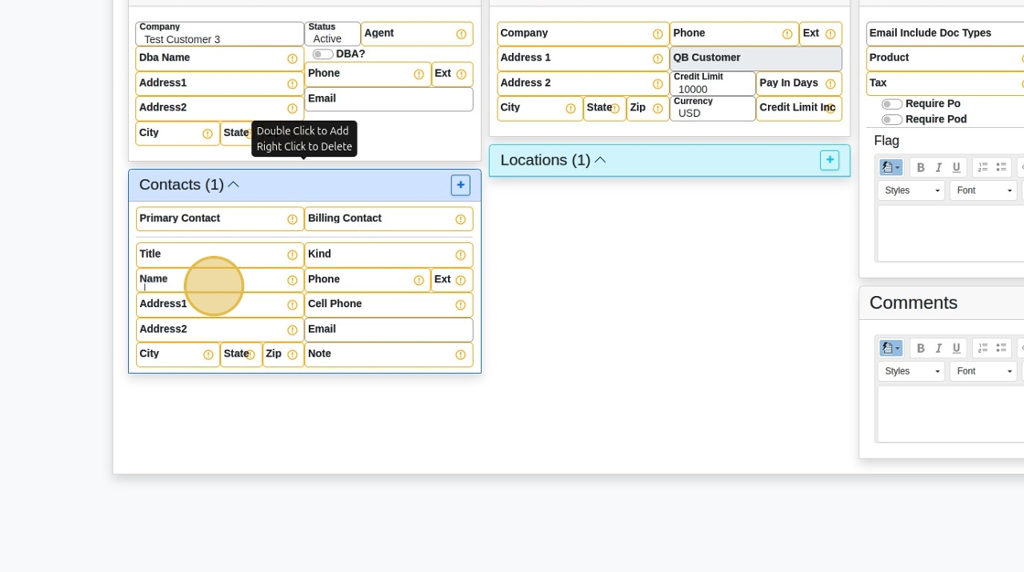The image size is (1024, 572).
Task: Collapse the Locations section chevron
Action: pos(600,160)
